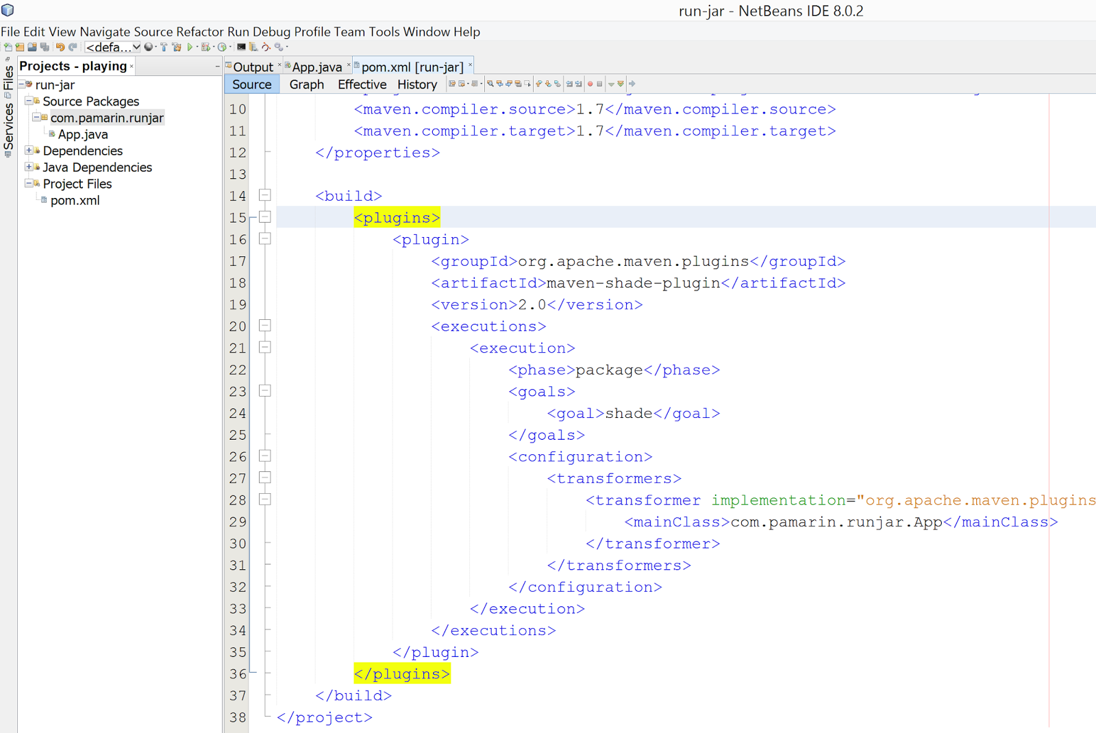Click the Undo arrow icon
Screen dimensions: 1096x733
tap(60, 47)
